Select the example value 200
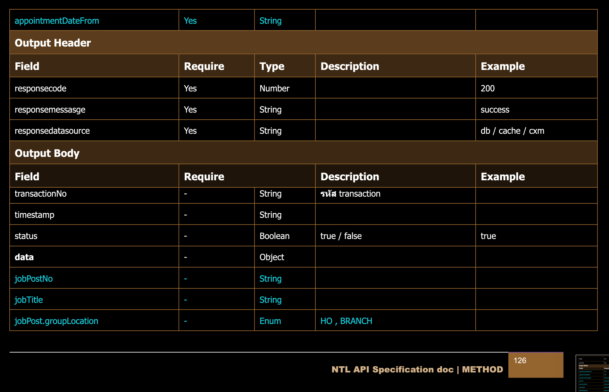This screenshot has height=392, width=609. tap(488, 89)
